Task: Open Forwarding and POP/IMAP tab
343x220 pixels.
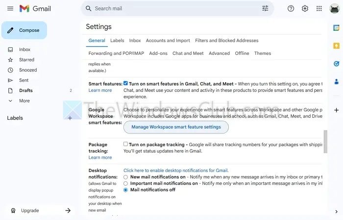Action: [116, 53]
